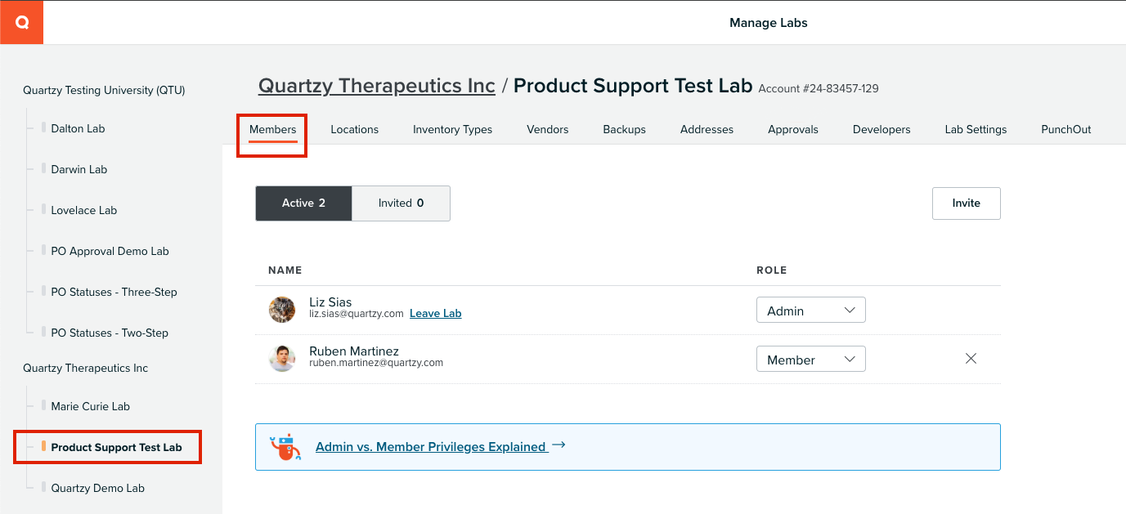Viewport: 1126px width, 514px height.
Task: Click the Invite button
Action: pyautogui.click(x=966, y=203)
